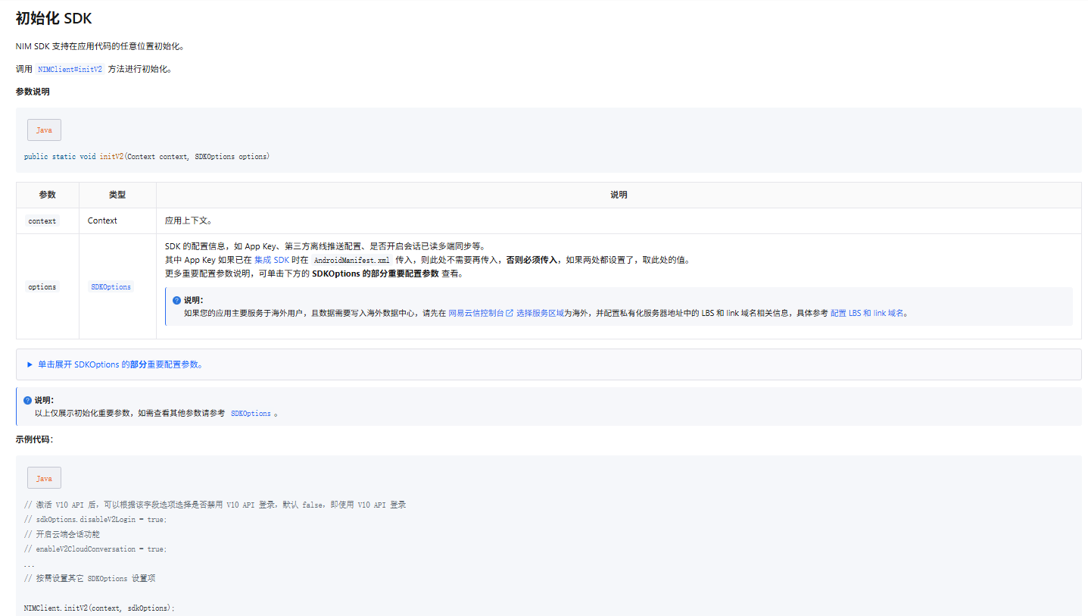Click the 类型 column header
The height and width of the screenshot is (616, 1088).
click(117, 195)
